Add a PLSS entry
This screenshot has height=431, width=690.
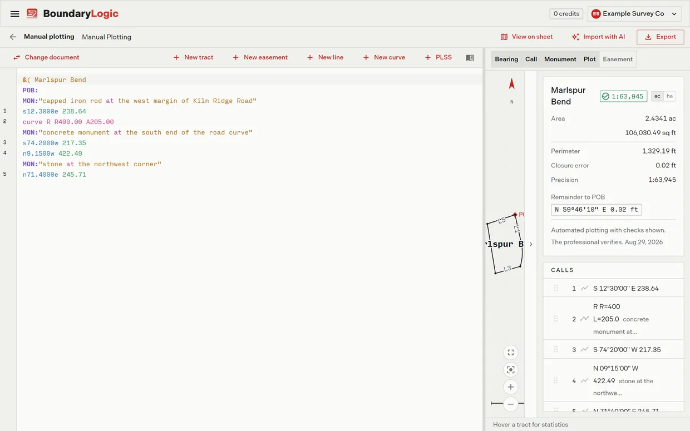pos(438,57)
